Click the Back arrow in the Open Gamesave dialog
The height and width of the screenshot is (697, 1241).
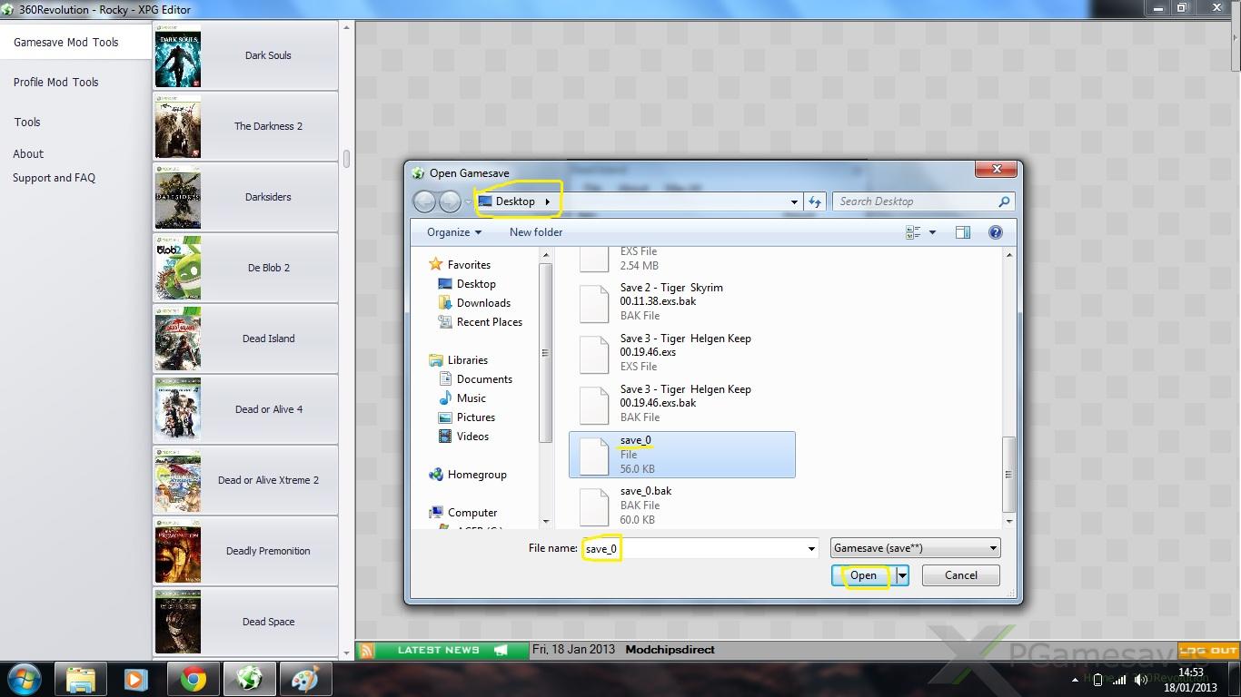[424, 201]
